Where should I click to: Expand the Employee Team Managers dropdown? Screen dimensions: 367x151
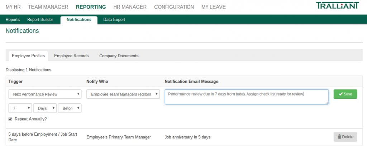(123, 94)
